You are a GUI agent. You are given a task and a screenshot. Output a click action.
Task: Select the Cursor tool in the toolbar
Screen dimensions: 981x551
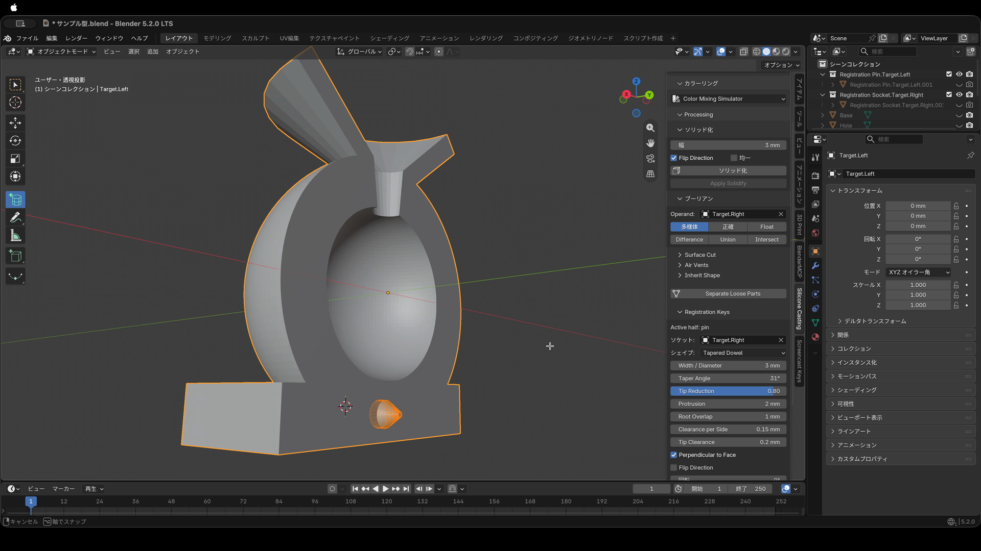pos(15,103)
